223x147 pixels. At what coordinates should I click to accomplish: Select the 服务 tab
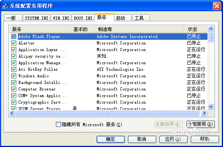pos(104,17)
